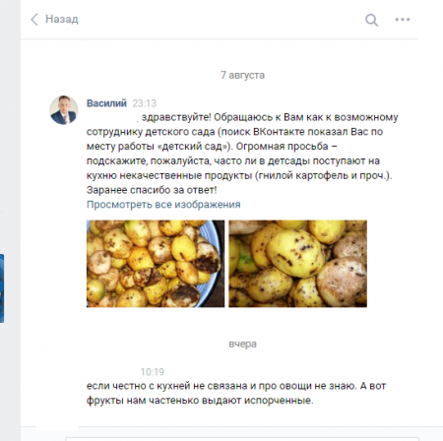This screenshot has width=443, height=441.
Task: Open conversation search magnifier icon
Action: click(x=371, y=20)
